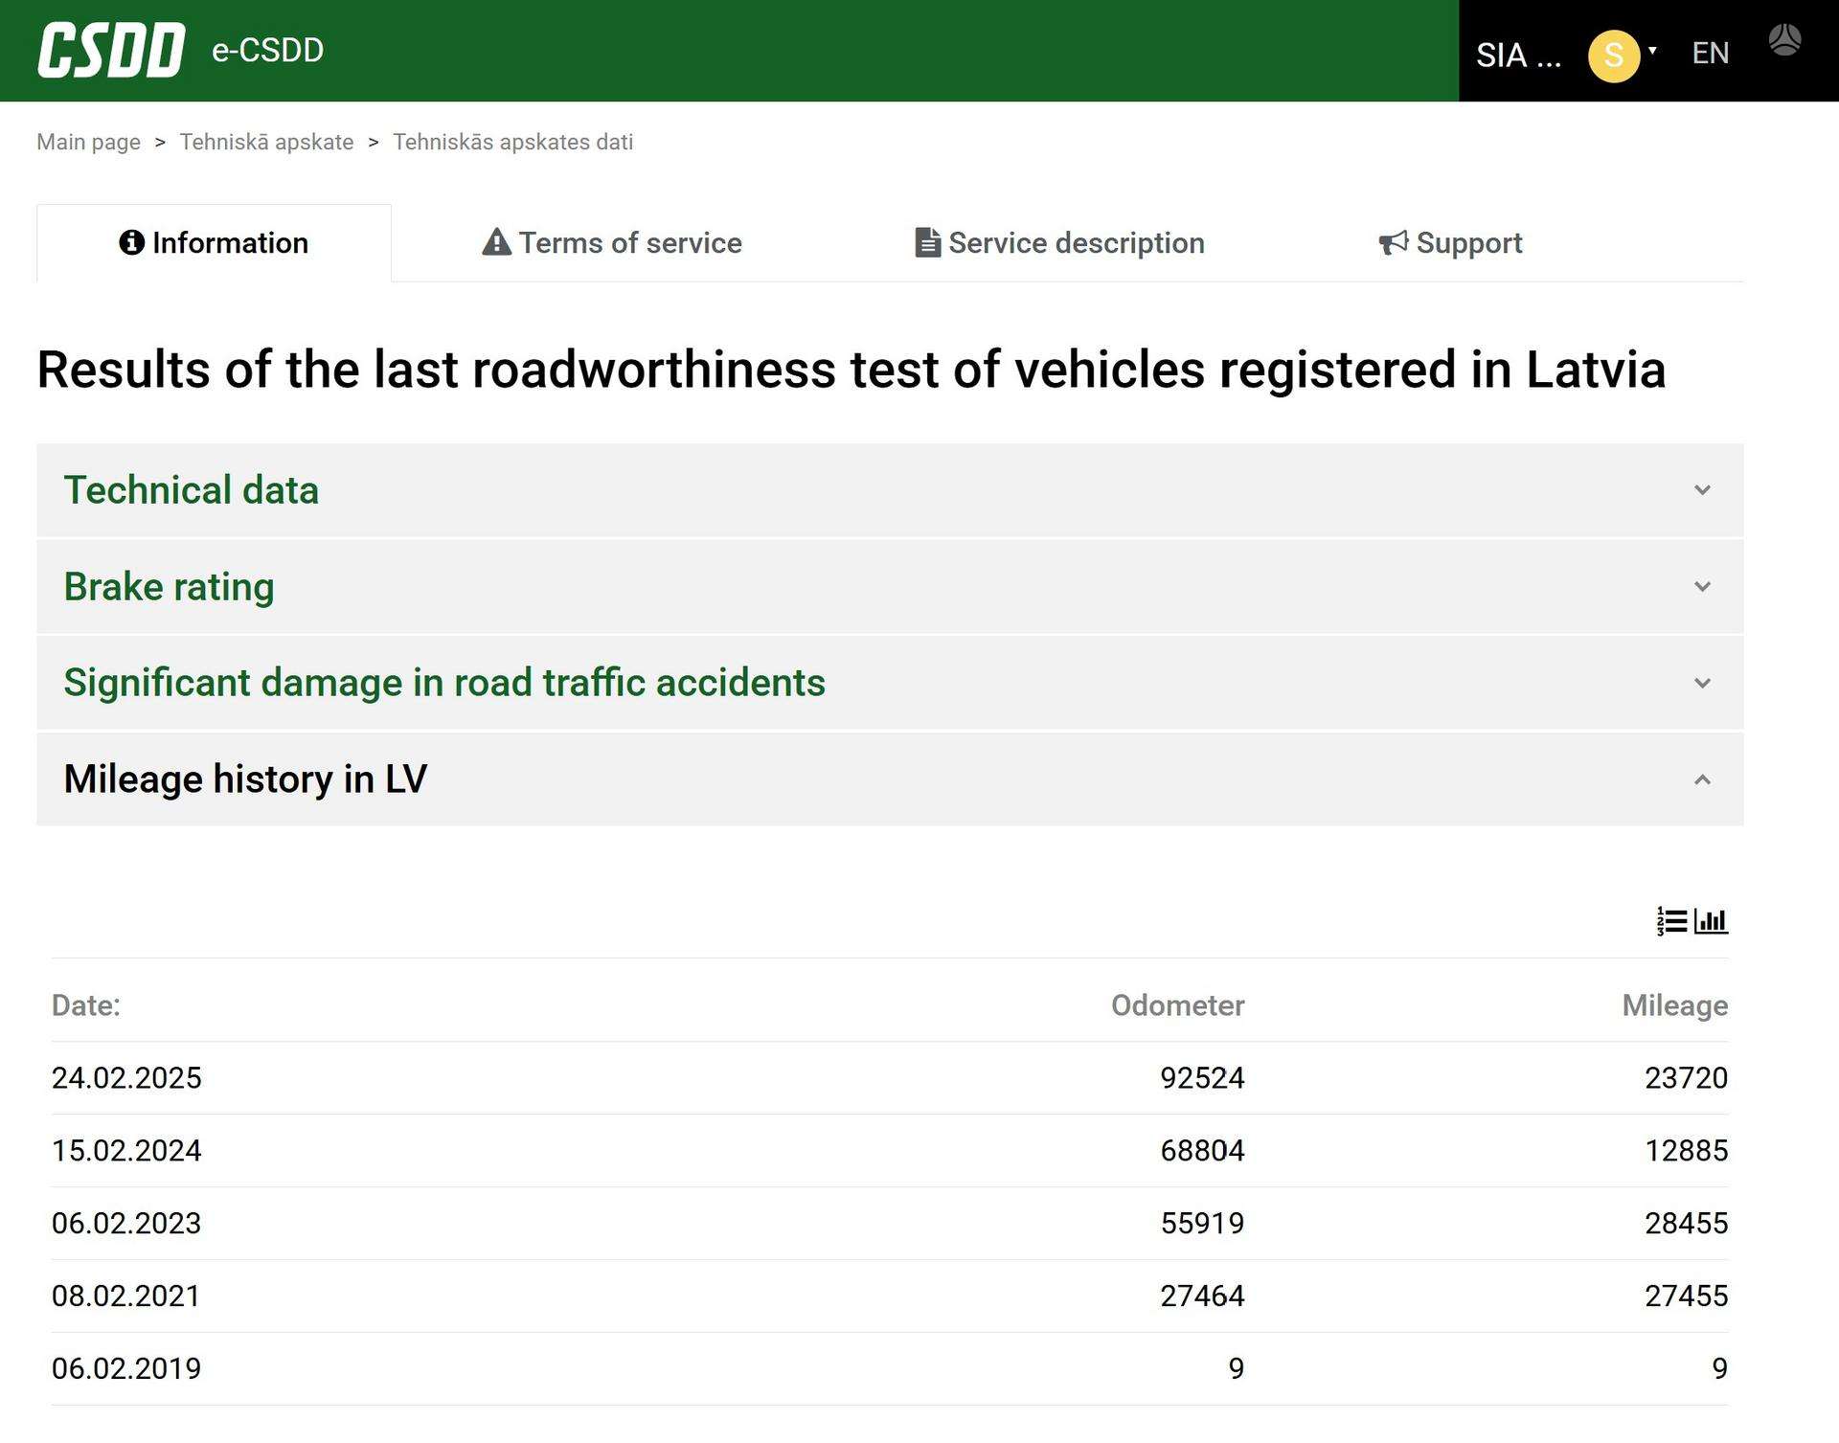Switch language via EN button
Image resolution: width=1839 pixels, height=1443 pixels.
pos(1711,53)
